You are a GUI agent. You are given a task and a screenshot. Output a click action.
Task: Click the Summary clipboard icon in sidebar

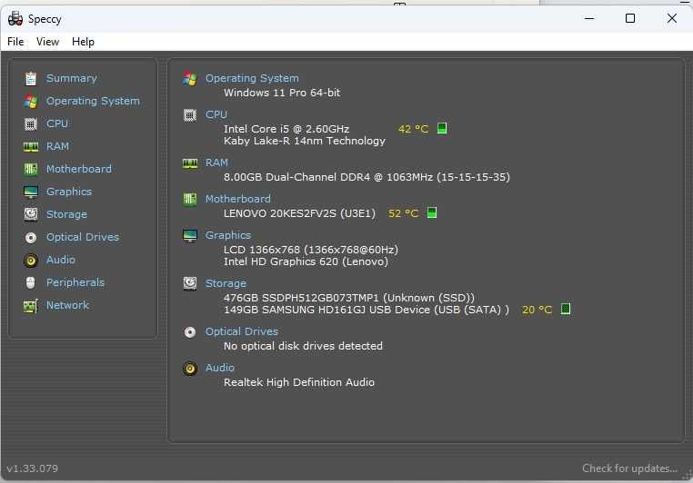[31, 78]
